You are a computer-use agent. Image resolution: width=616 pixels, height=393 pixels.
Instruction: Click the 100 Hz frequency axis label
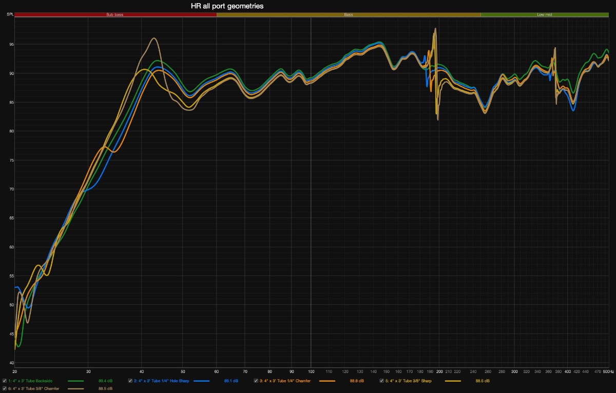(x=311, y=371)
